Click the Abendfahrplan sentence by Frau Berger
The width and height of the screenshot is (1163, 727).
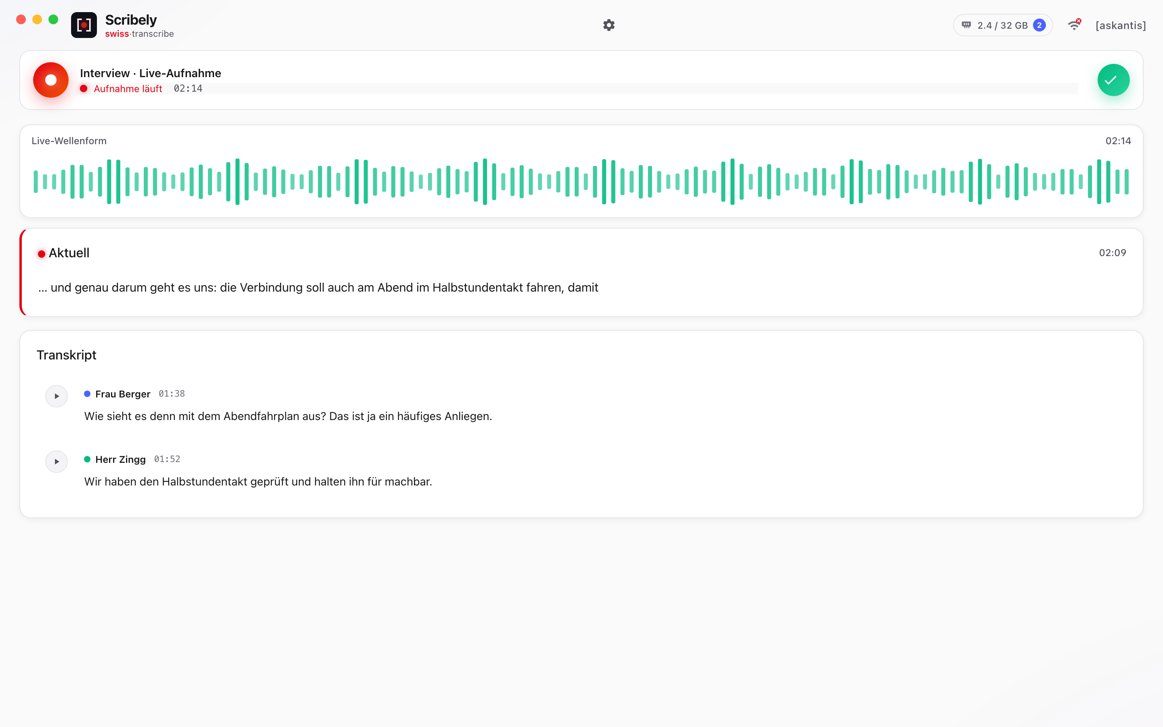(x=288, y=416)
